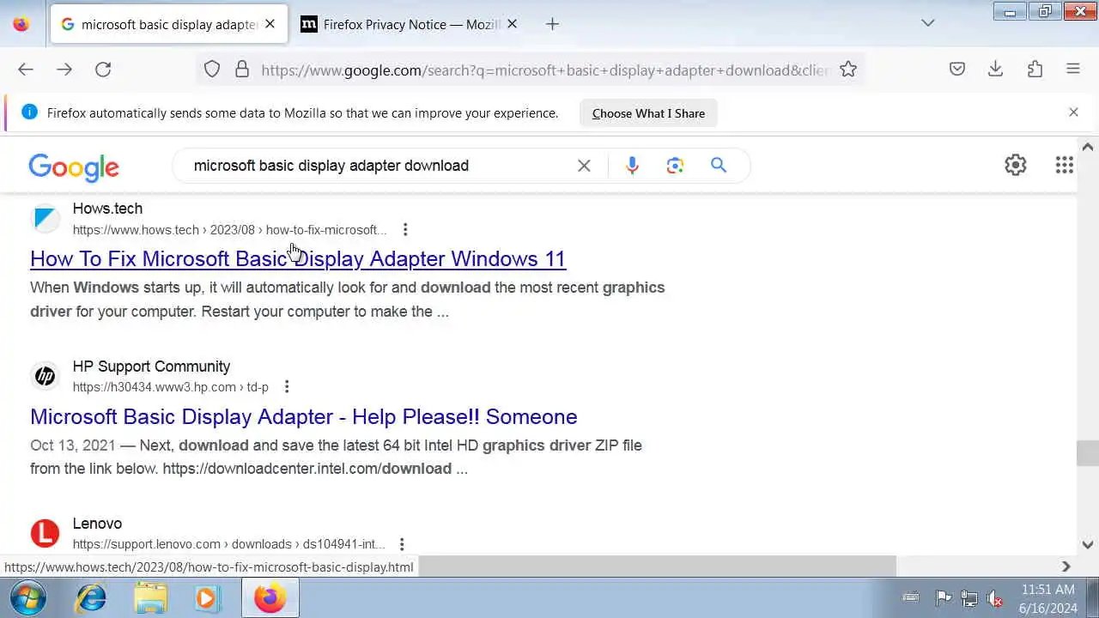This screenshot has height=618, width=1099.
Task: List all tabs dropdown arrow
Action: tap(928, 23)
